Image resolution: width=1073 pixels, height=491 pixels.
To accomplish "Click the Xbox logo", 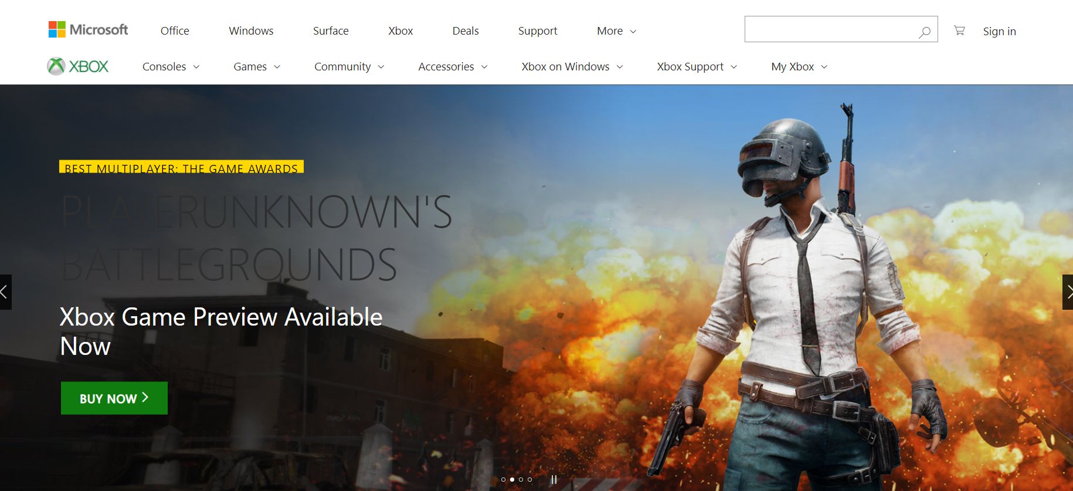I will 78,66.
